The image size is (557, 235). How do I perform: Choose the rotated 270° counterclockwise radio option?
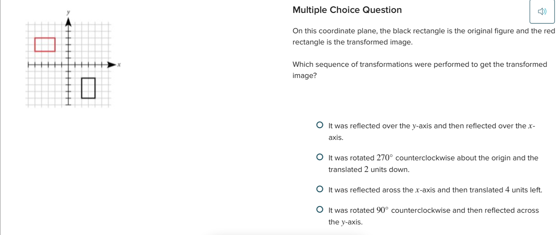click(x=319, y=157)
